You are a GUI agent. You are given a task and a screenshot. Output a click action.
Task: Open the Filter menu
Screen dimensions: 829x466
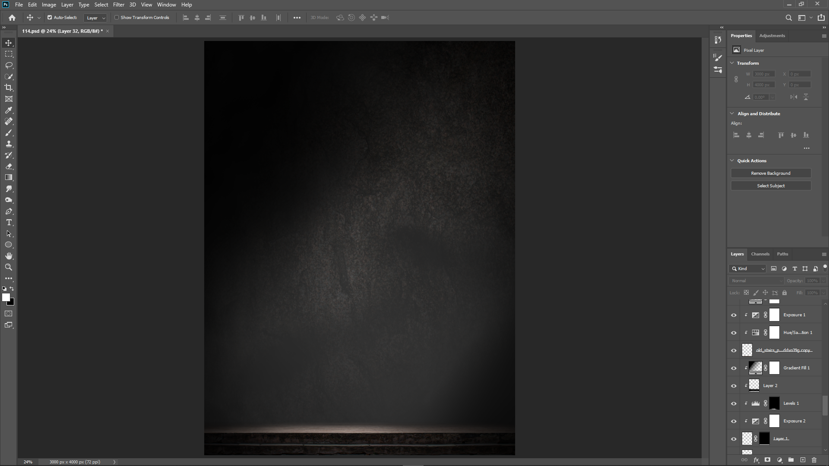(x=119, y=5)
